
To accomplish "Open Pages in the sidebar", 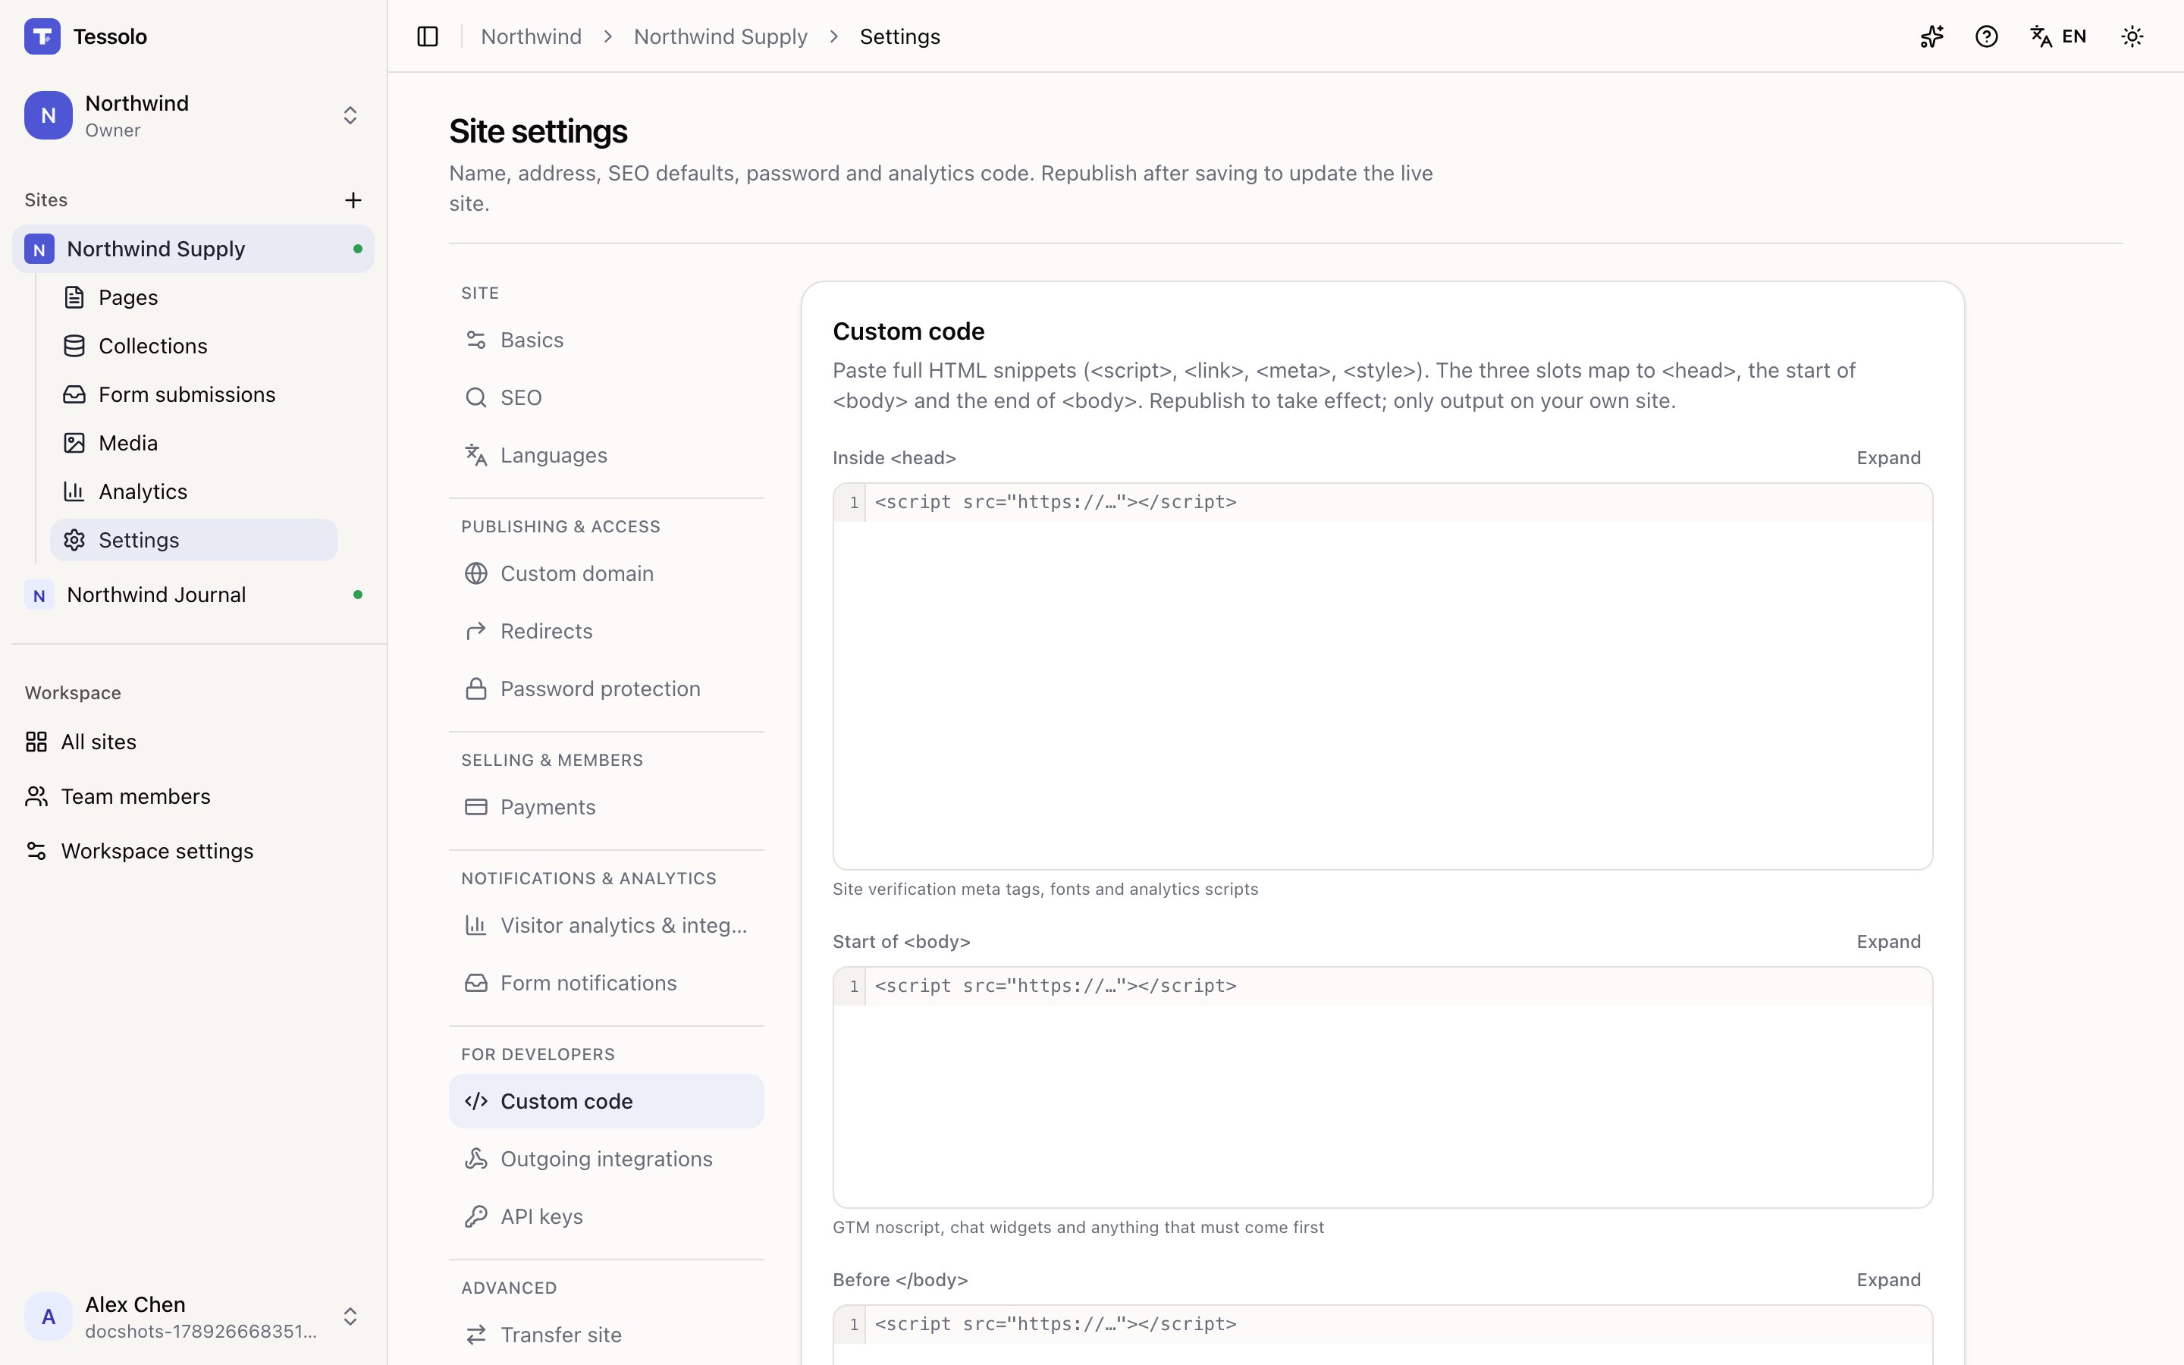I will [x=194, y=297].
